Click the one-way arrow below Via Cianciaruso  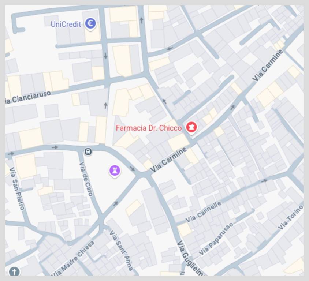click(x=106, y=105)
